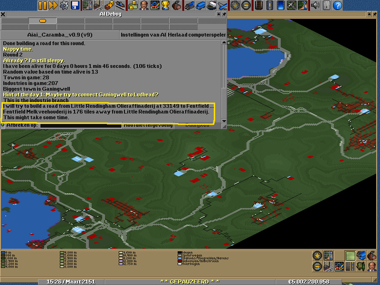Zoom in on the minimap

click(317, 256)
